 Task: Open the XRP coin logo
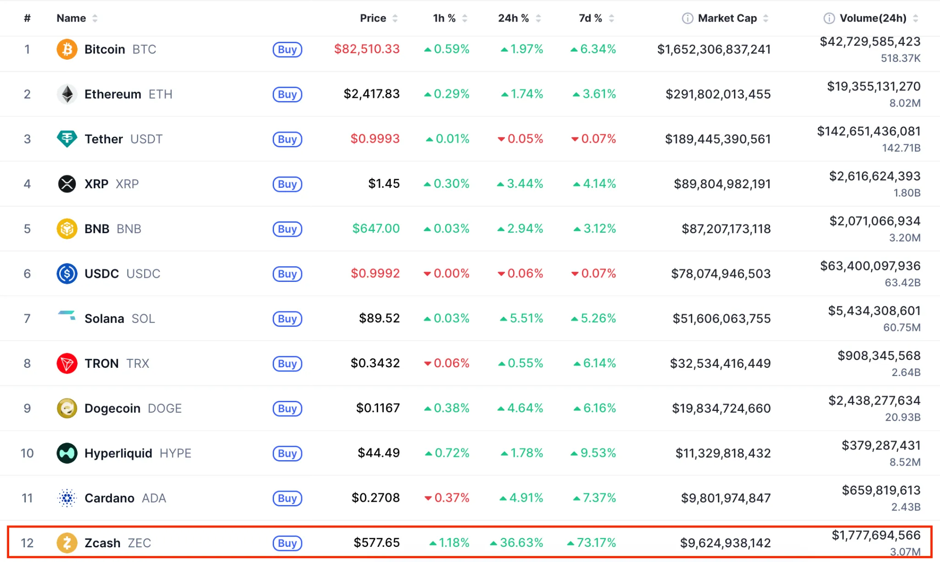click(67, 184)
